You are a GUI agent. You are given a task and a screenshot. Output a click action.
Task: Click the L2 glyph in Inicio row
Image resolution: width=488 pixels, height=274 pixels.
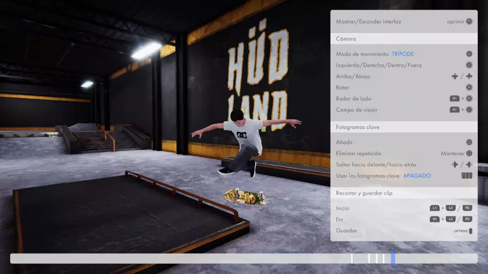point(451,208)
